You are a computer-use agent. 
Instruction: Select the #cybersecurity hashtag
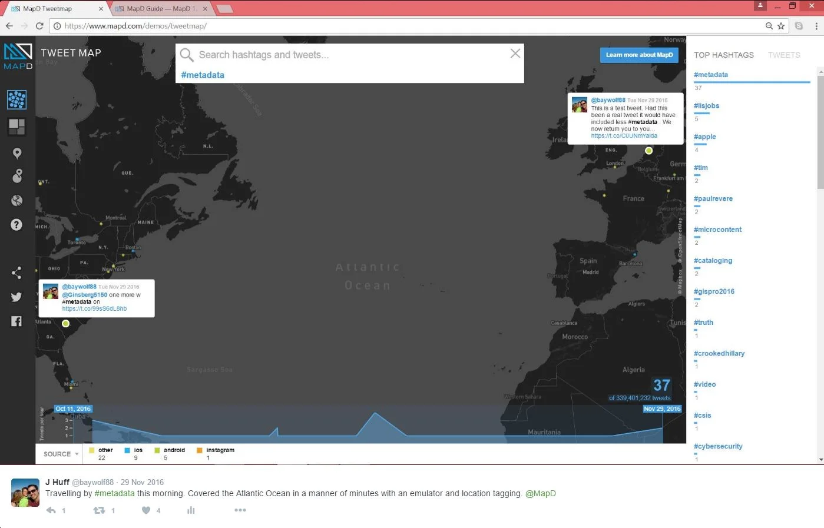(718, 446)
